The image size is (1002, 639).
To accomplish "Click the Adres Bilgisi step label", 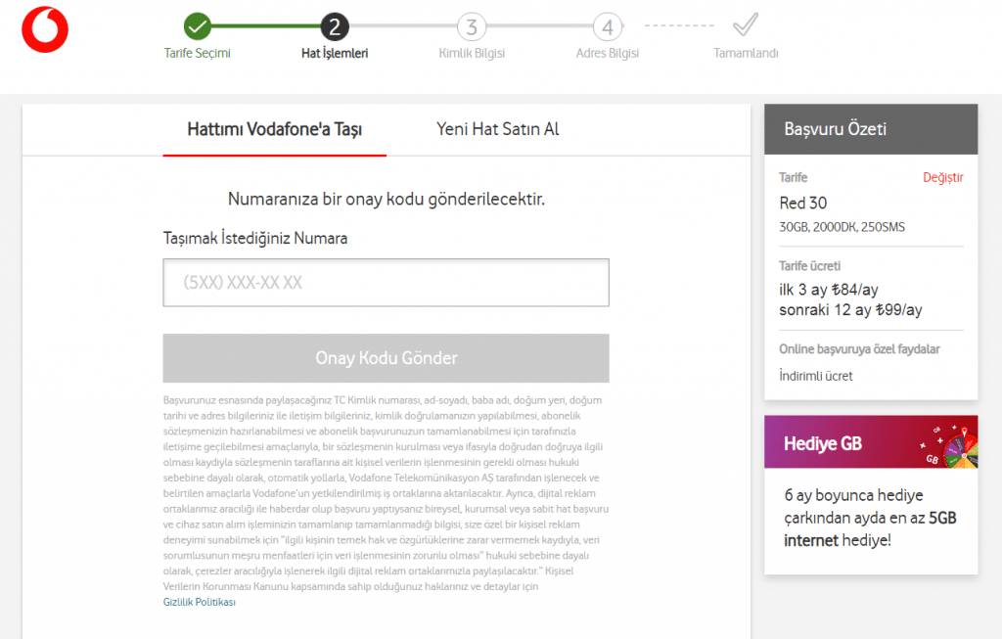I will pos(608,53).
